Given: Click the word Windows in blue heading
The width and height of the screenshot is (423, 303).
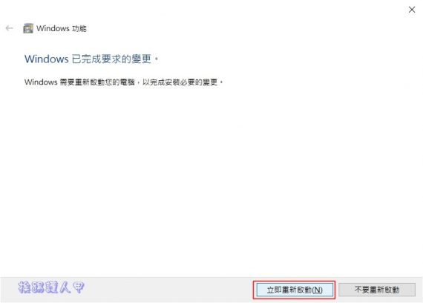Looking at the screenshot, I should (47, 59).
